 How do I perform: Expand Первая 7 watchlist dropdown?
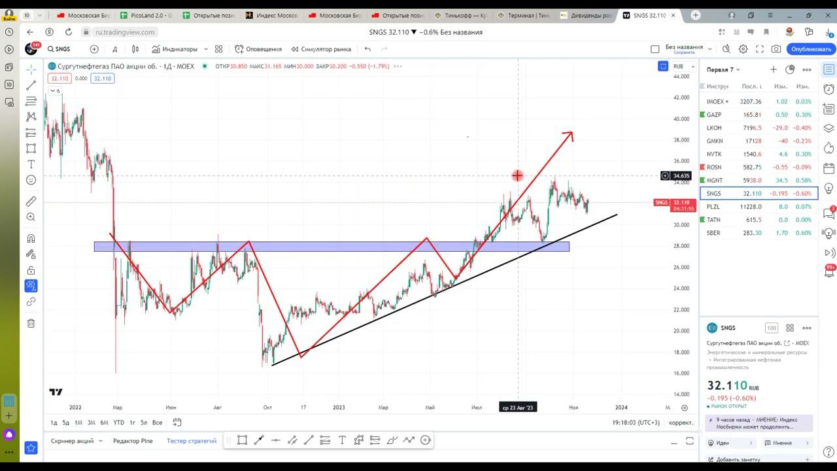click(x=723, y=69)
